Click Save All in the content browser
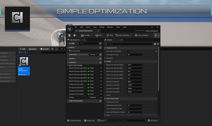This screenshot has height=126, width=212. coord(44,49)
